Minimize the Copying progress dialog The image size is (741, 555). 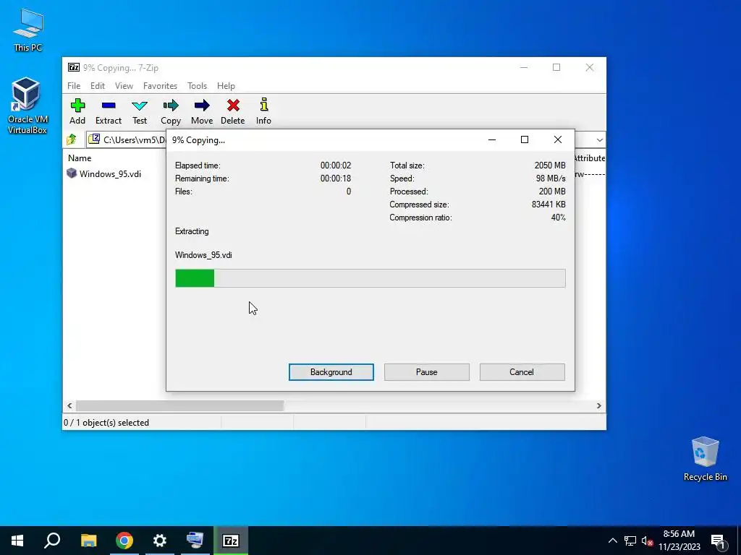click(492, 139)
